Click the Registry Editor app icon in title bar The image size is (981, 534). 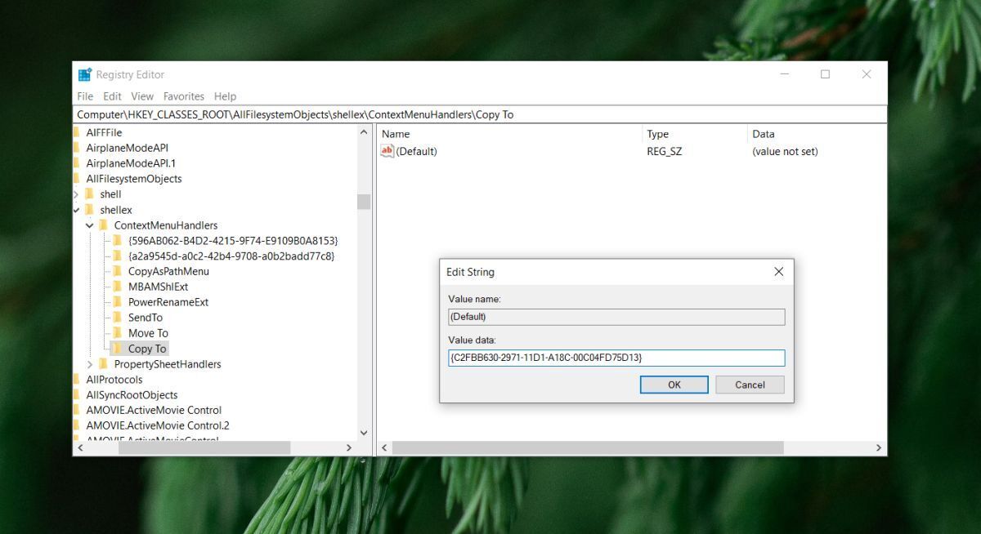click(85, 75)
